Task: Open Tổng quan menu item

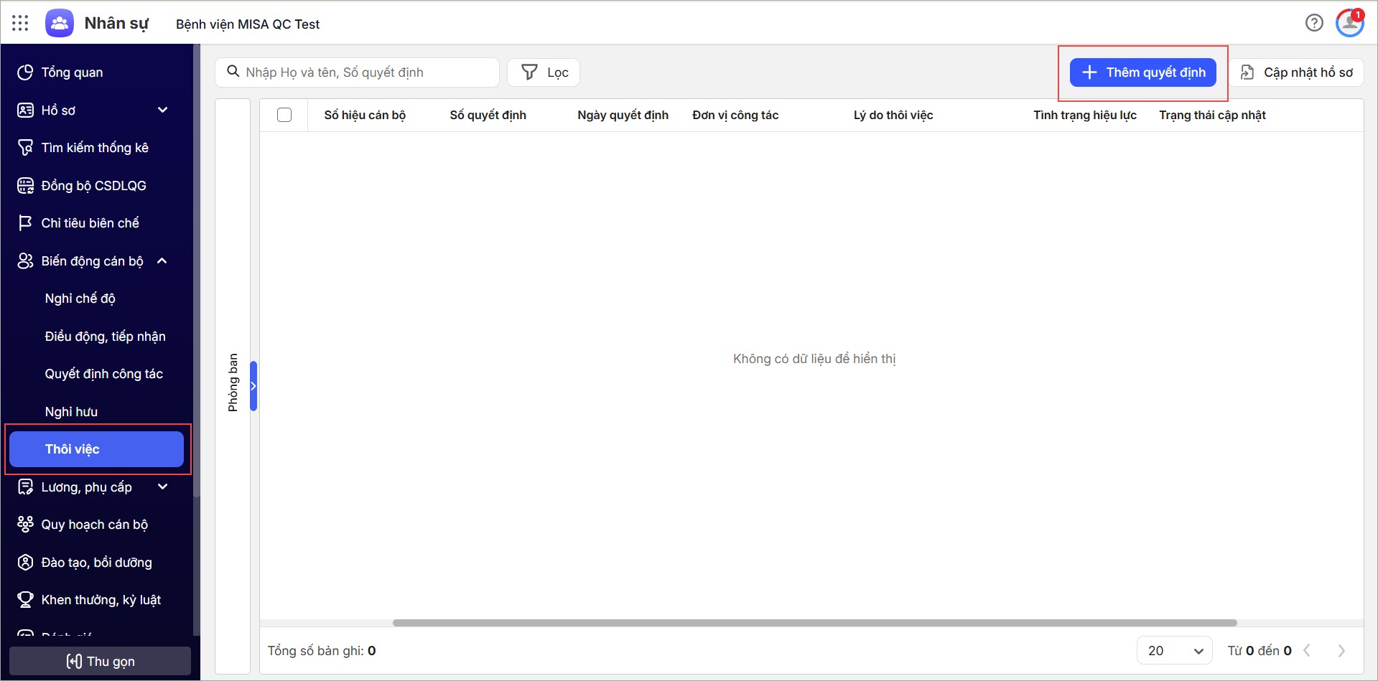Action: 97,72
